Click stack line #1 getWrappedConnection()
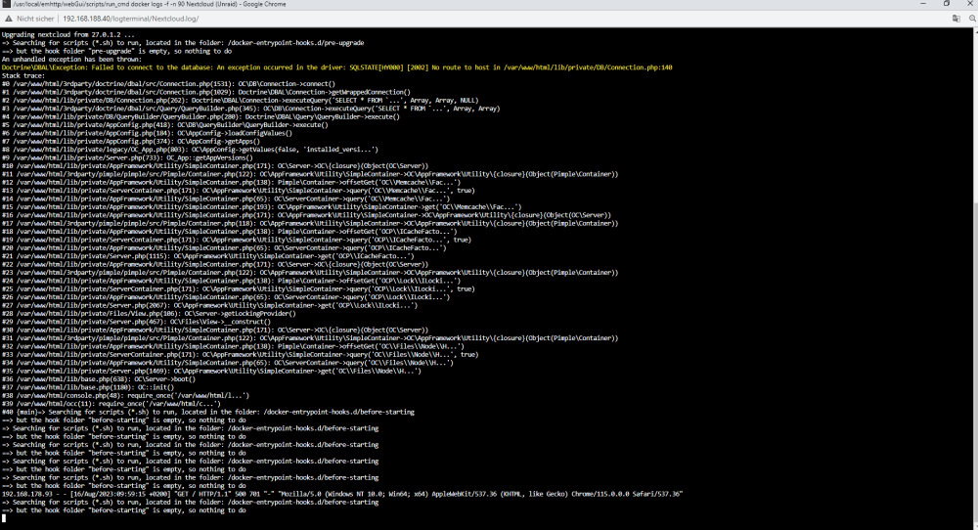 click(205, 92)
